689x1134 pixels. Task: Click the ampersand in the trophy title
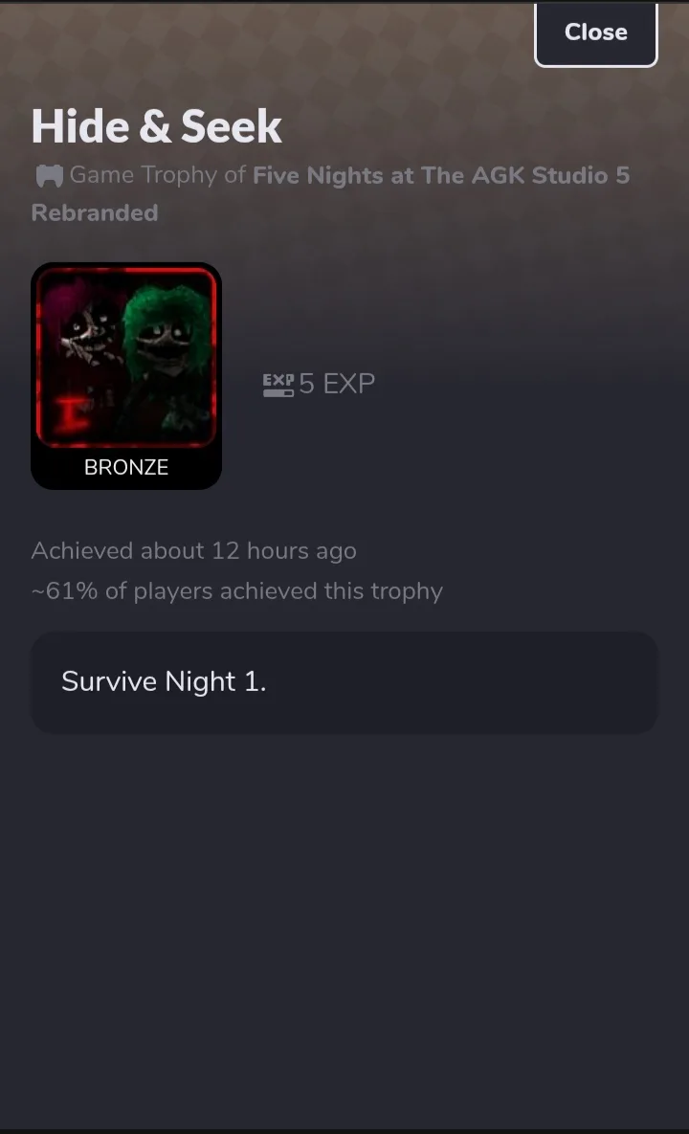154,127
